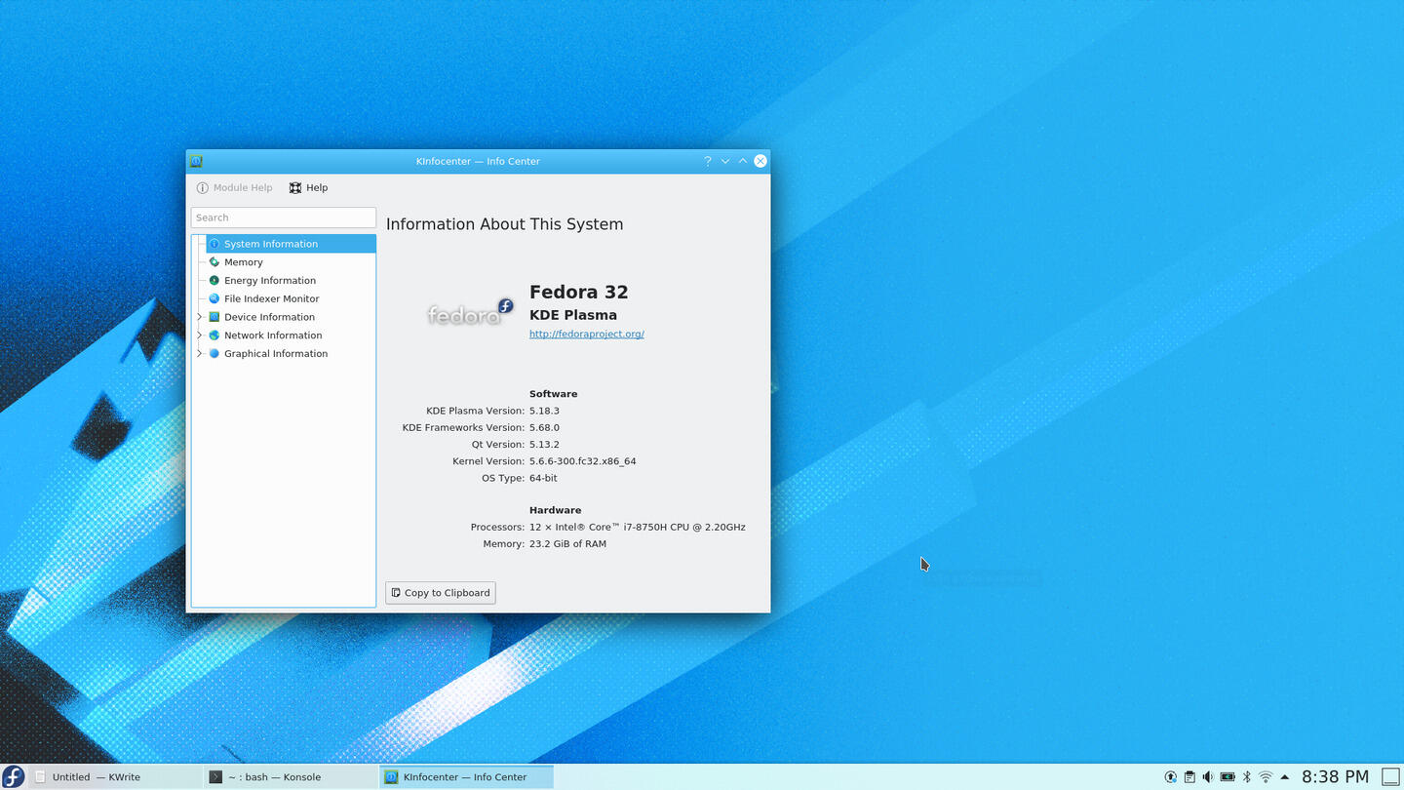
Task: Open the Wi-Fi network tray icon
Action: pyautogui.click(x=1266, y=777)
